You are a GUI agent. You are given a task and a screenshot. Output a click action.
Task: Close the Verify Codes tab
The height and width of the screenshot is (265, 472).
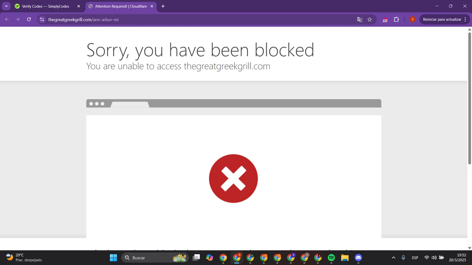point(79,6)
